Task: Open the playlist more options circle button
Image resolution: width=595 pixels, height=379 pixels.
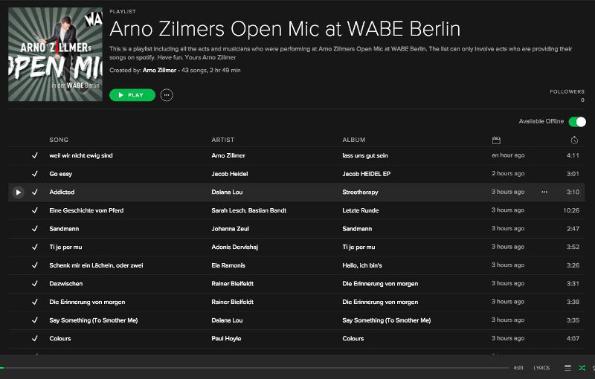Action: (x=167, y=95)
